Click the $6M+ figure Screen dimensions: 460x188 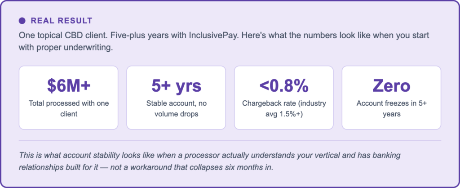pos(68,85)
